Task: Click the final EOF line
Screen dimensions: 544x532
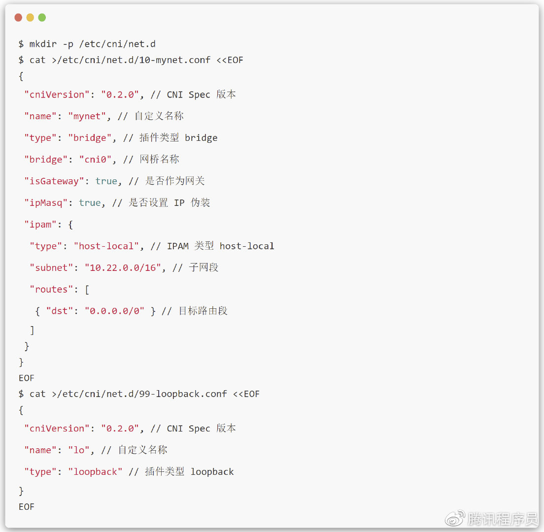Action: click(27, 507)
